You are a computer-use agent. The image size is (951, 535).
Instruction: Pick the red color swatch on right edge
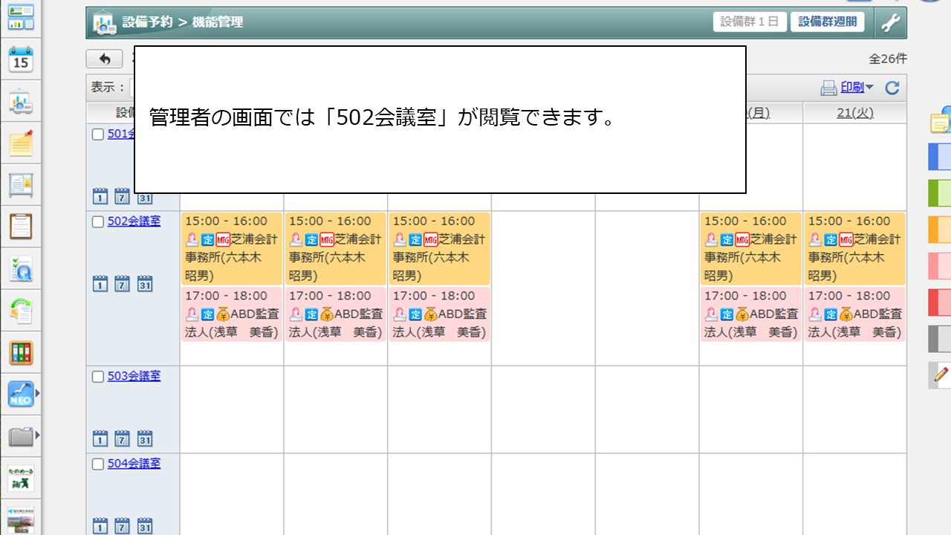[x=940, y=302]
